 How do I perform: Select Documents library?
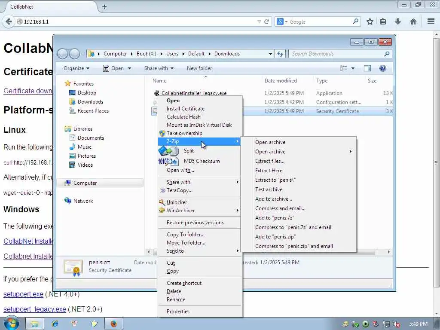(x=91, y=137)
